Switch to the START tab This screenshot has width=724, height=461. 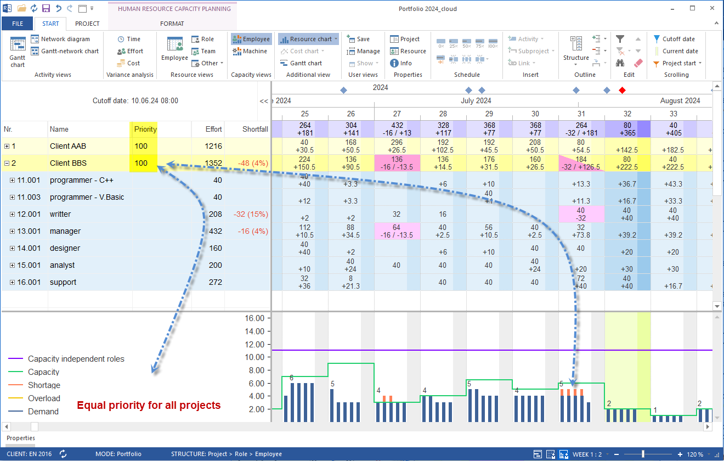pyautogui.click(x=50, y=24)
